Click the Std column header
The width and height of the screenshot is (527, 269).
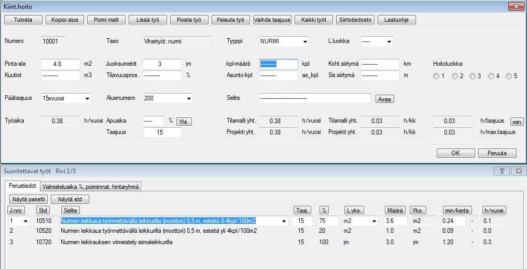coord(43,211)
